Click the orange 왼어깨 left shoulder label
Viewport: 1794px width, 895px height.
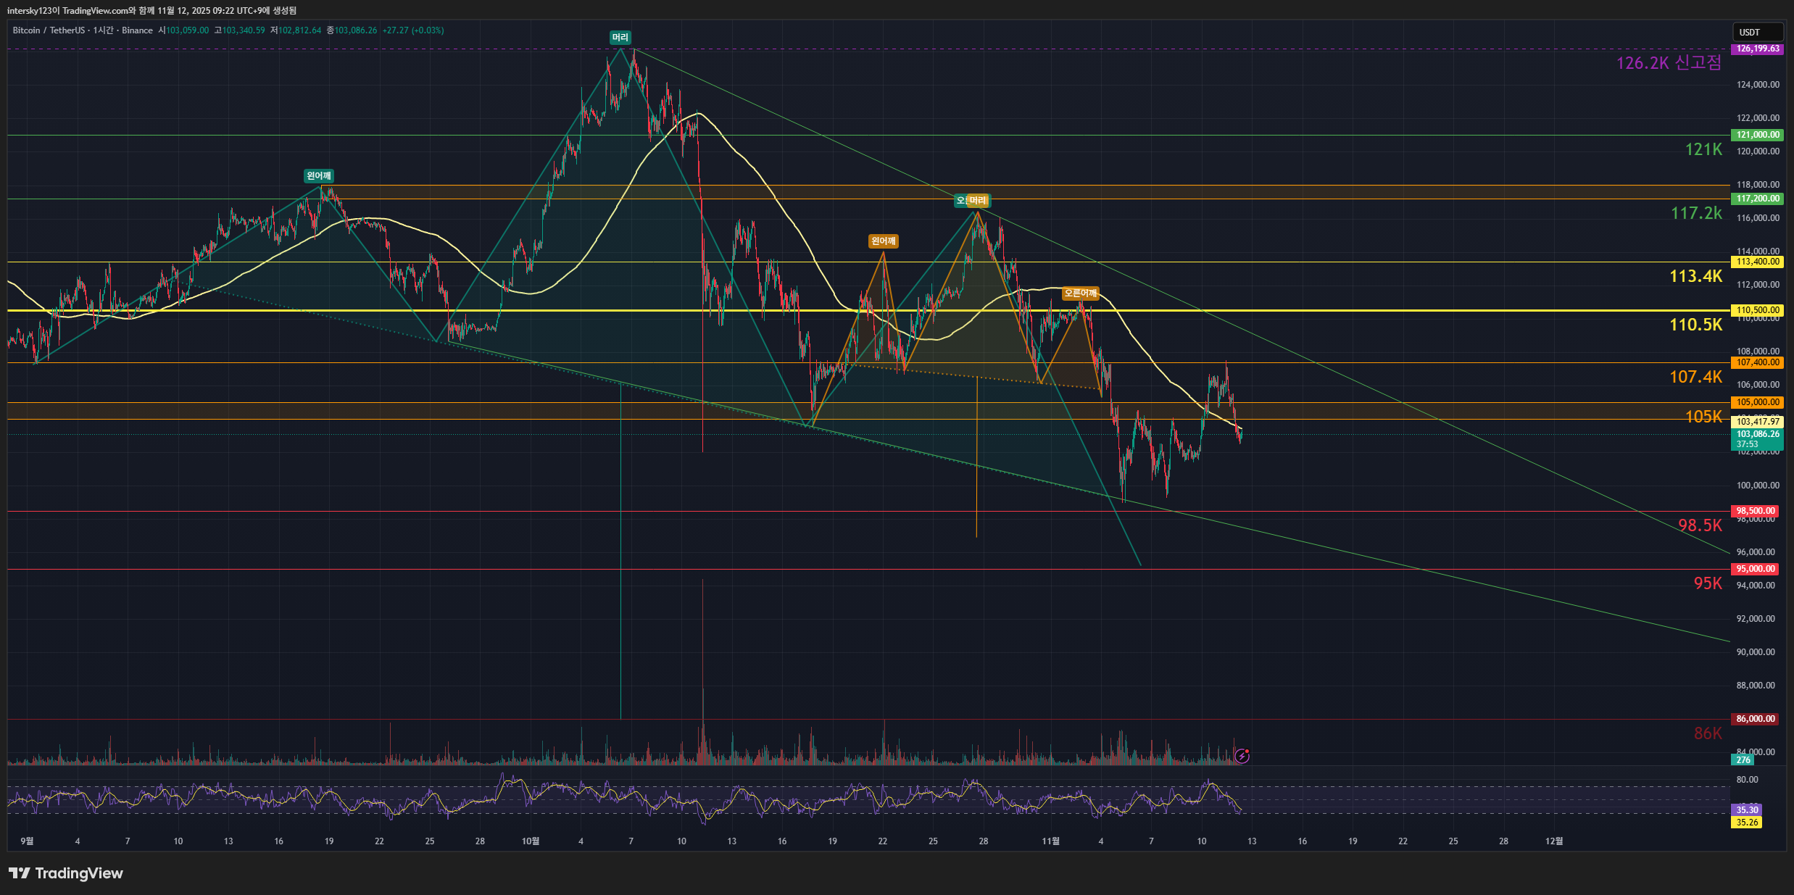pos(883,241)
